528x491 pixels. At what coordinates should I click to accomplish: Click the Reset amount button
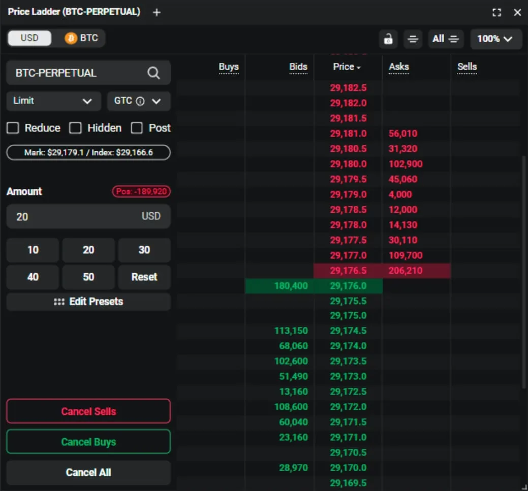coord(144,277)
